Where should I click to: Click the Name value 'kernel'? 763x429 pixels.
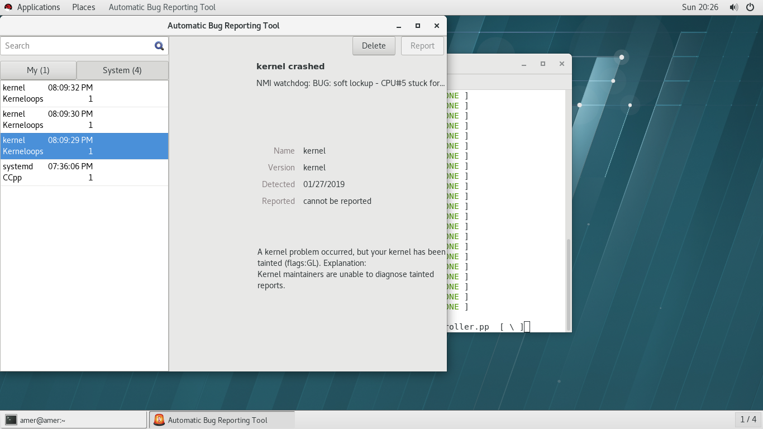[x=314, y=151]
